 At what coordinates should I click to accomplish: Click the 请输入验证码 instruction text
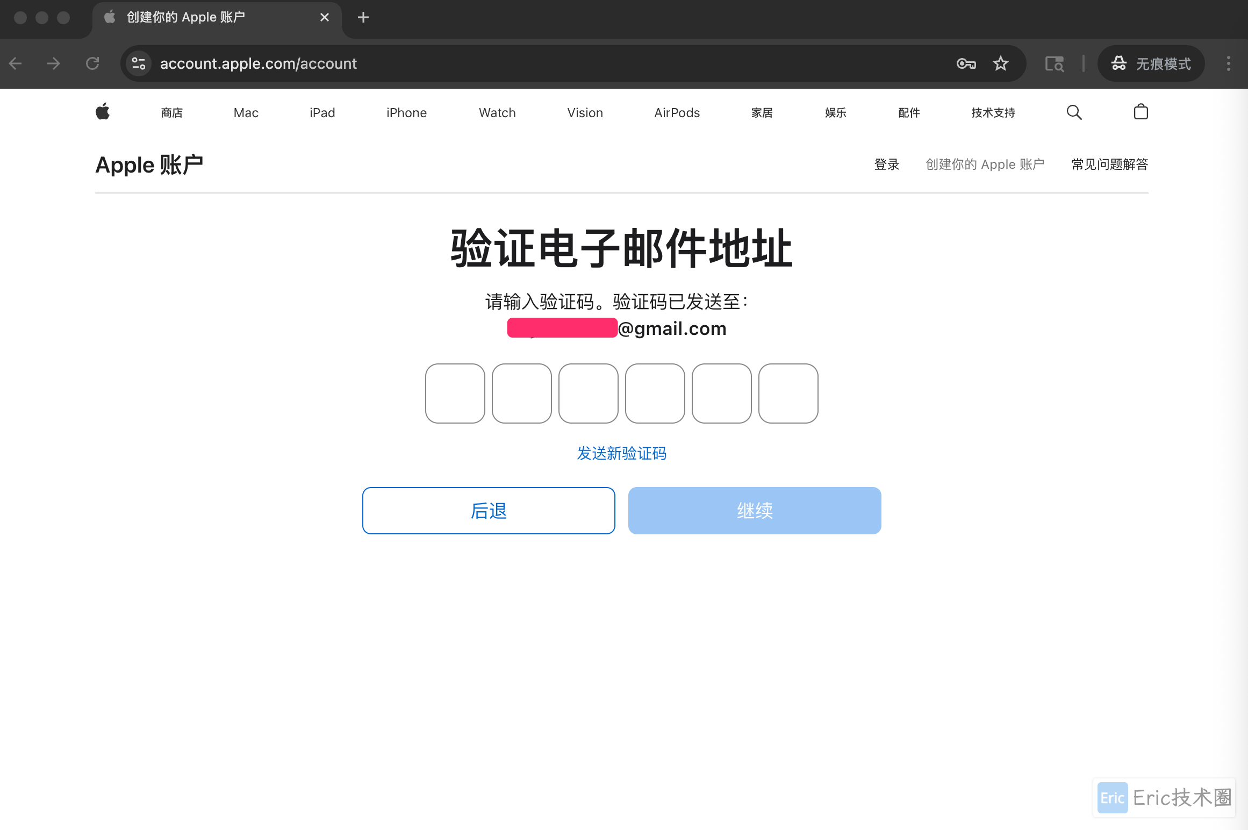click(616, 302)
